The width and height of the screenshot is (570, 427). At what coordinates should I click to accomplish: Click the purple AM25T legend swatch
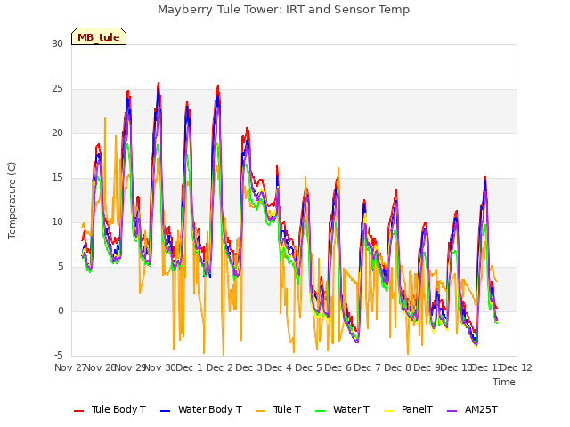pyautogui.click(x=452, y=411)
